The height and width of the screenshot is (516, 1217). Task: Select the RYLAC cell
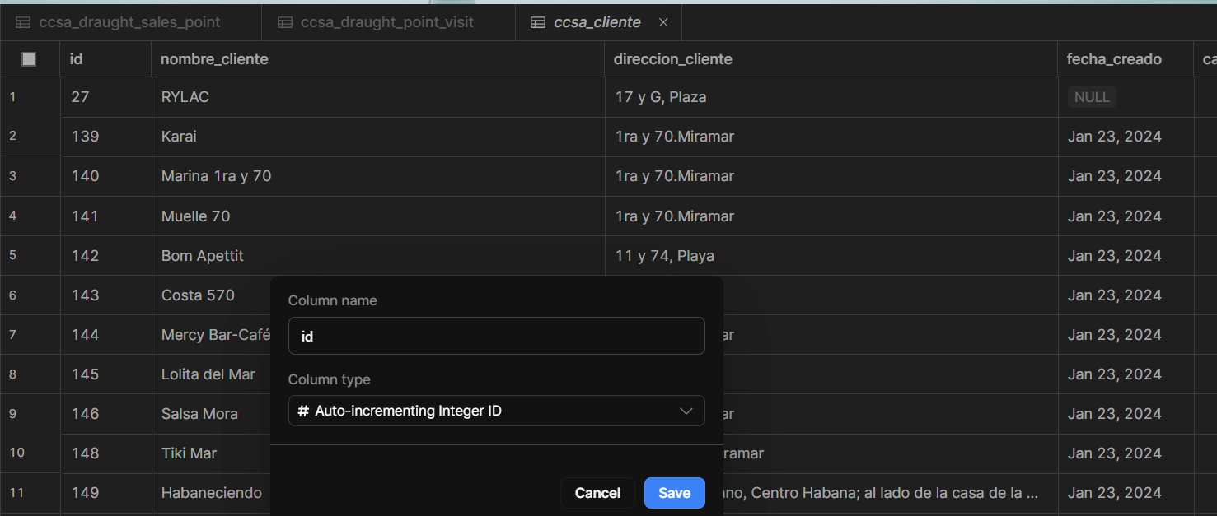click(x=185, y=97)
